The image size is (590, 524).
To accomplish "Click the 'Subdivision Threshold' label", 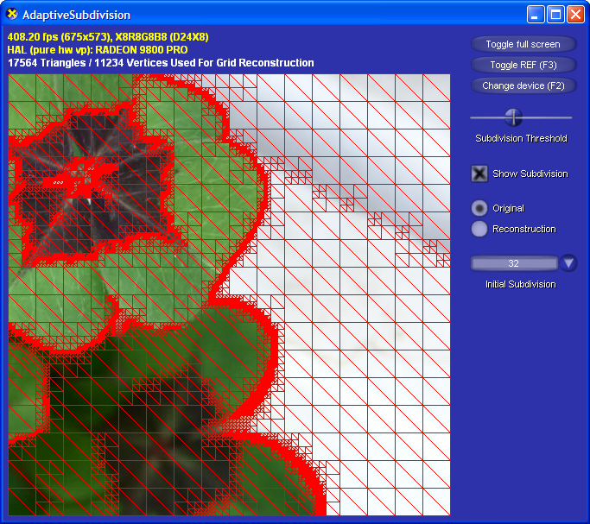I will [x=521, y=138].
